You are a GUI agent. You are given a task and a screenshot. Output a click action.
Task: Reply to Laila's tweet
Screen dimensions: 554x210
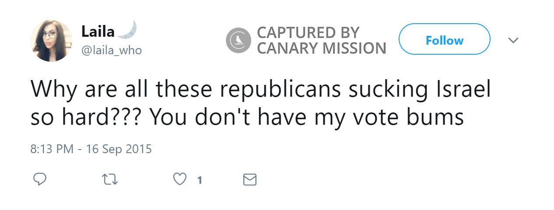coord(39,179)
